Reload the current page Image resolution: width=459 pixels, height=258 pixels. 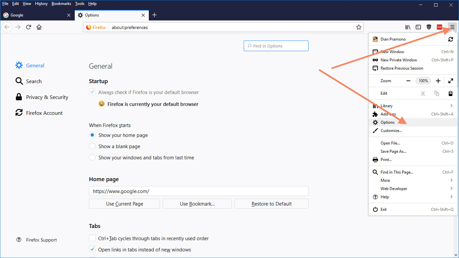pyautogui.click(x=28, y=27)
